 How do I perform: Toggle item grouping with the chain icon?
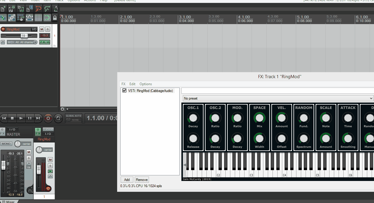click(12, 18)
